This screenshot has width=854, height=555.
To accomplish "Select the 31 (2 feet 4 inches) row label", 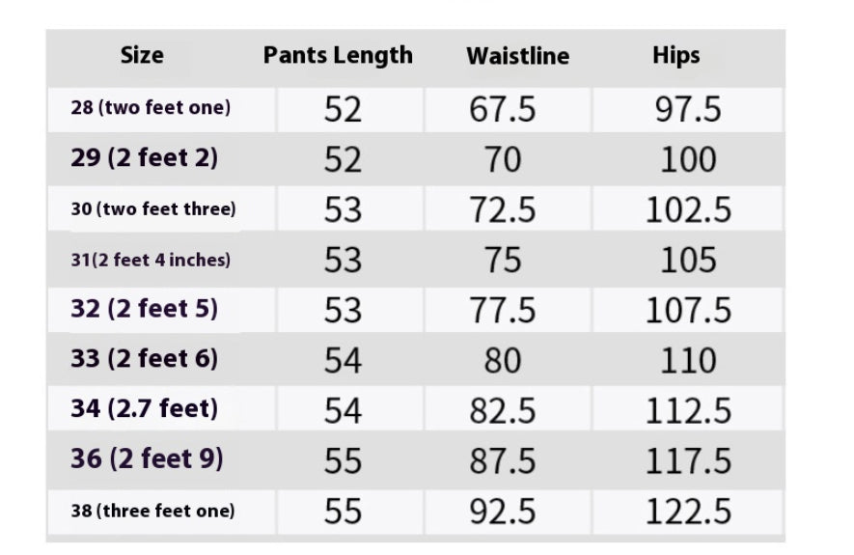I will click(x=151, y=260).
